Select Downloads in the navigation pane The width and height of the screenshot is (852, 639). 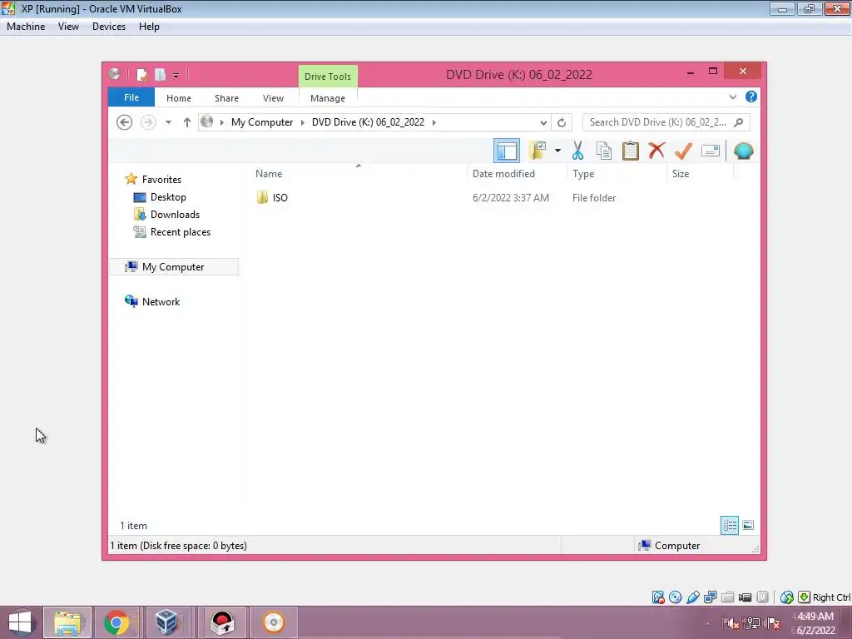[175, 215]
